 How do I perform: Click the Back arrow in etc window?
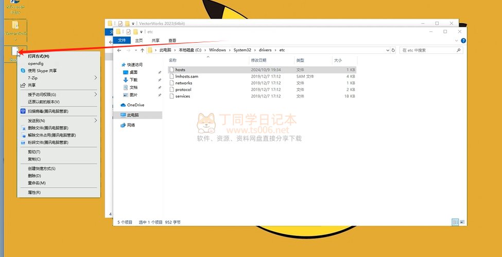(x=119, y=50)
